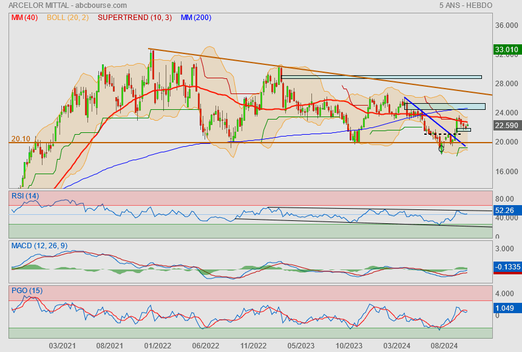The height and width of the screenshot is (352, 522).
Task: Select the 06/2022 date axis label
Action: point(205,346)
